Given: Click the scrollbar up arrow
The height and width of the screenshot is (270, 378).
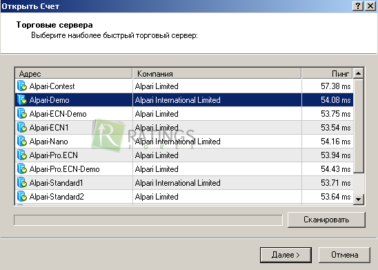Looking at the screenshot, I should [359, 73].
